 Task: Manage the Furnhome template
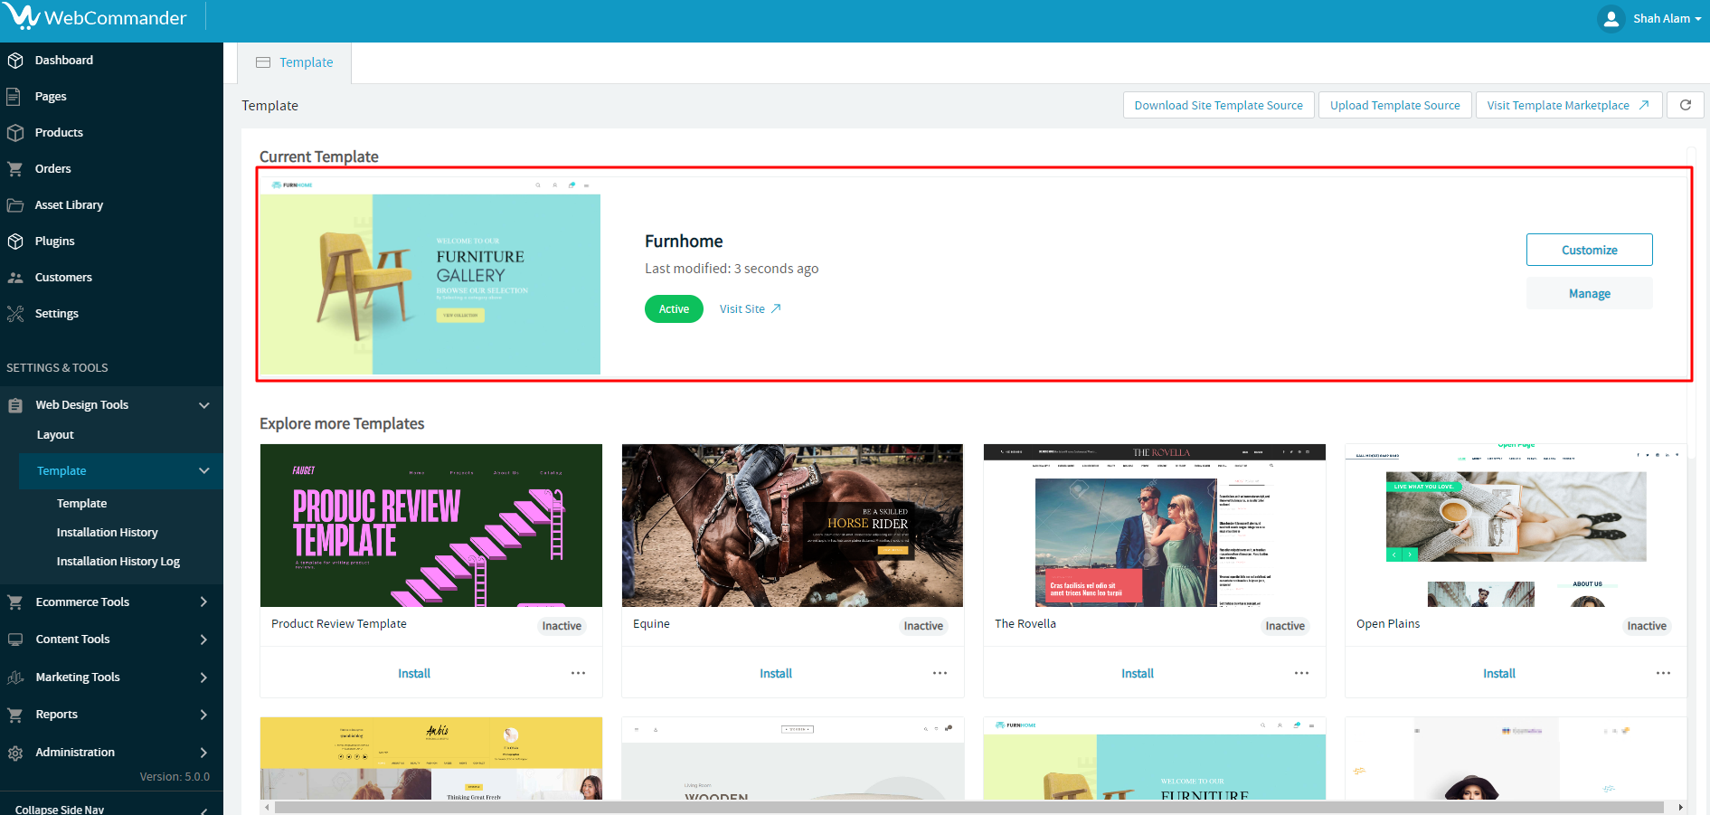pyautogui.click(x=1590, y=294)
